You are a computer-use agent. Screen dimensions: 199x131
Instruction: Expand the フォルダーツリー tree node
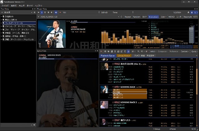pyautogui.click(x=2, y=23)
